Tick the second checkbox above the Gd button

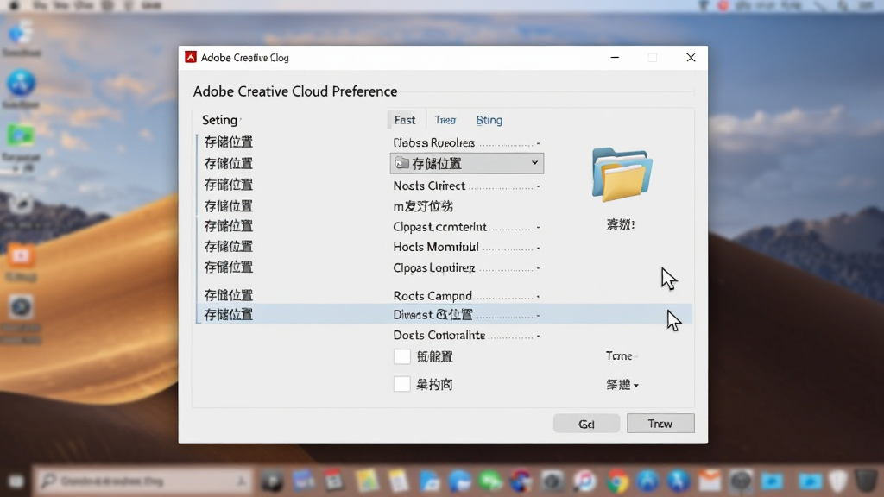(402, 384)
